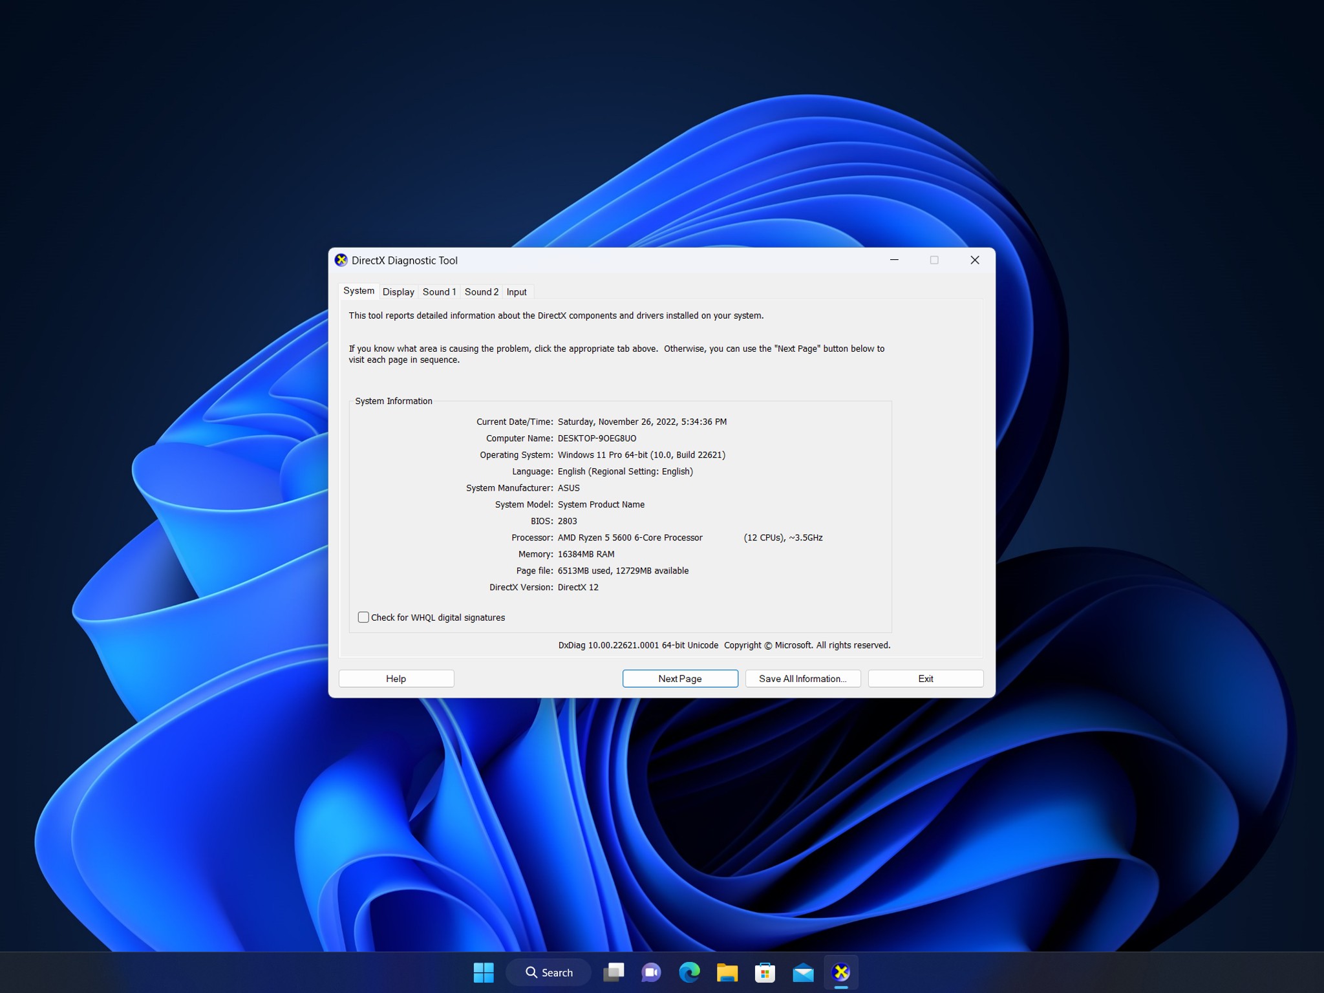Enable Check for WHQL digital signatures
Image resolution: width=1324 pixels, height=993 pixels.
(363, 617)
